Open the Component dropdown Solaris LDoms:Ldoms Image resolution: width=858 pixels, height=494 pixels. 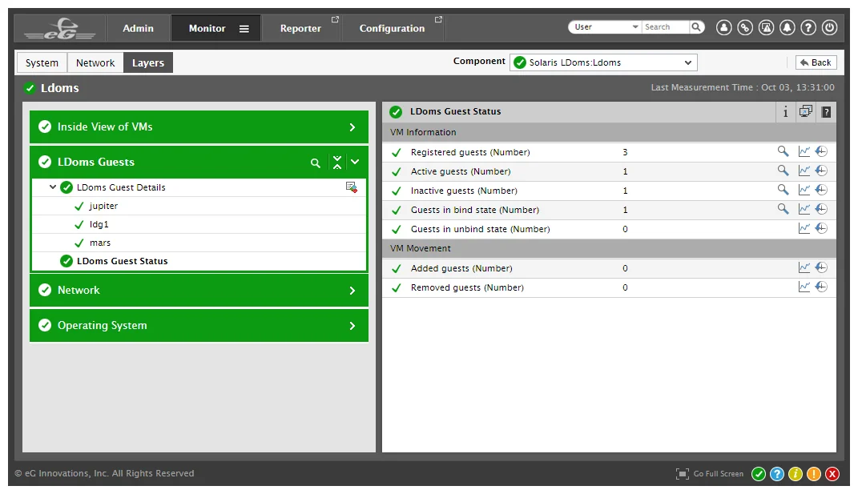click(603, 62)
